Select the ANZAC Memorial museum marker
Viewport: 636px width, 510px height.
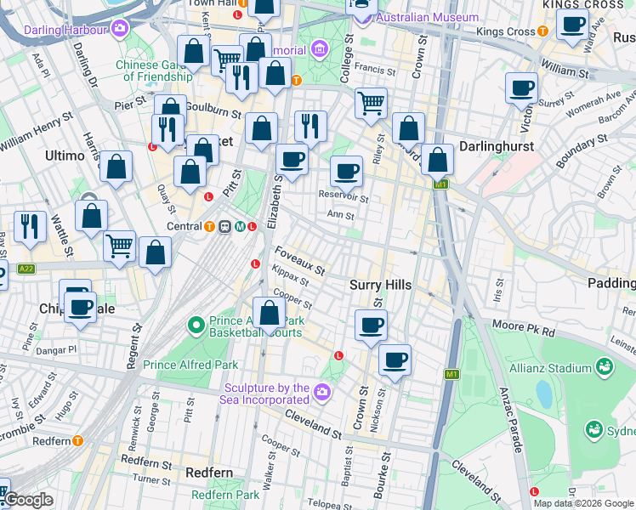[x=320, y=49]
